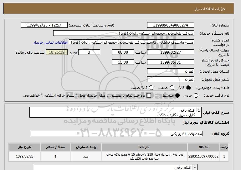Screen dimensions: 241x170
Task: Click the page title جزئیات اطلاعات نیاز
Action: click(x=210, y=9)
